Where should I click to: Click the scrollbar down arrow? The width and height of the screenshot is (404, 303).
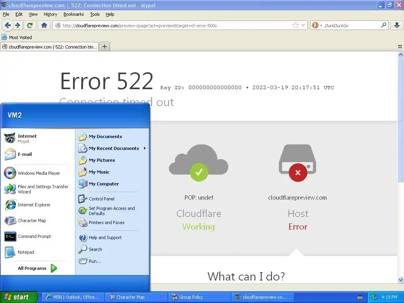click(x=400, y=280)
